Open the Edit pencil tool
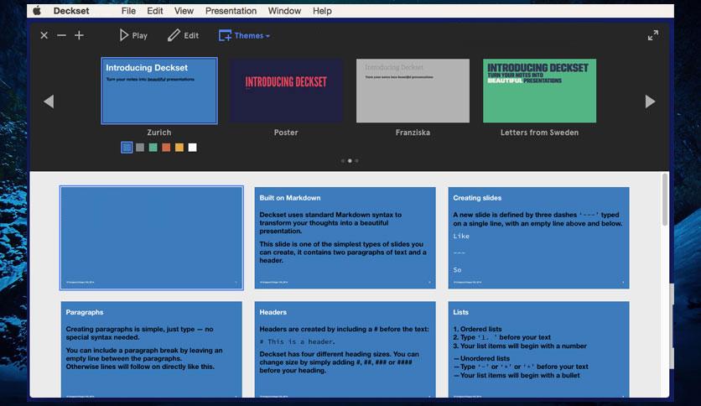Screen dimensions: 701x406 pyautogui.click(x=184, y=35)
